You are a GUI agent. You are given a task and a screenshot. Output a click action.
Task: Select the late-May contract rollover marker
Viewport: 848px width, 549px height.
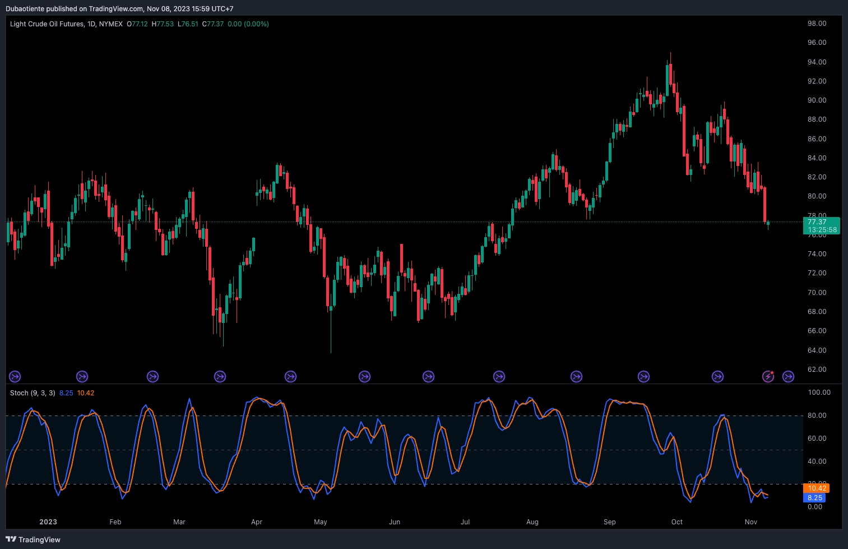click(364, 377)
